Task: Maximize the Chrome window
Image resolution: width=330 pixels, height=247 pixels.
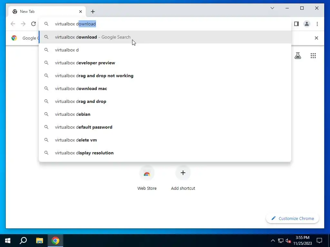Action: (x=302, y=8)
